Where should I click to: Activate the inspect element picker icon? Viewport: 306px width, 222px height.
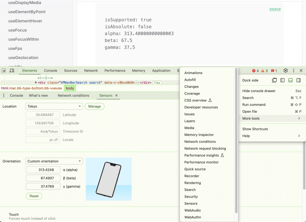pos(4,70)
